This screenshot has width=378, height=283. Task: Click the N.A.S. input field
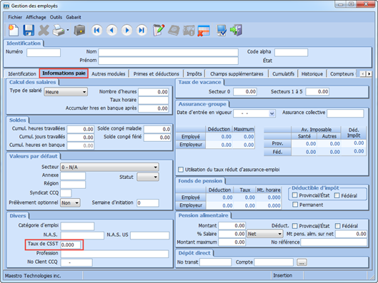(x=82, y=235)
